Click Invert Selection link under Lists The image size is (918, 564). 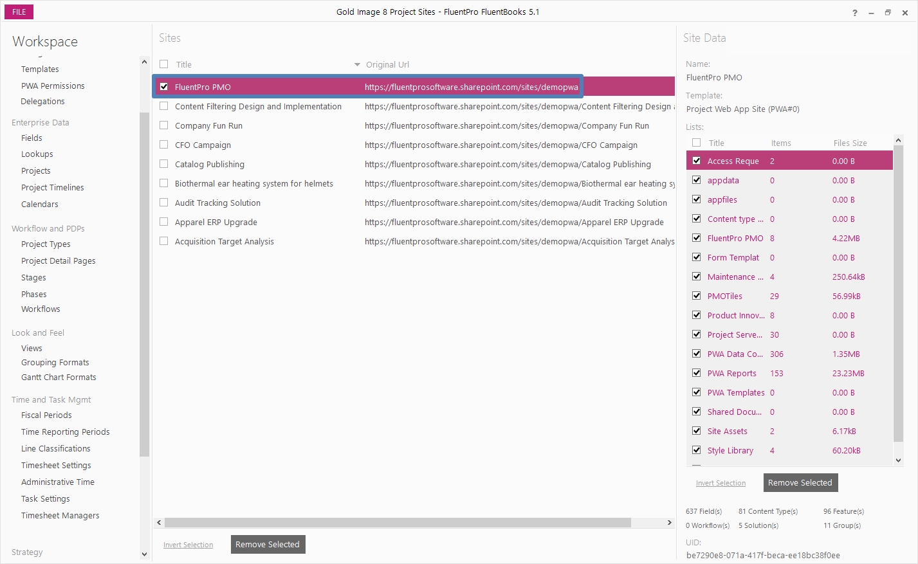coord(721,483)
